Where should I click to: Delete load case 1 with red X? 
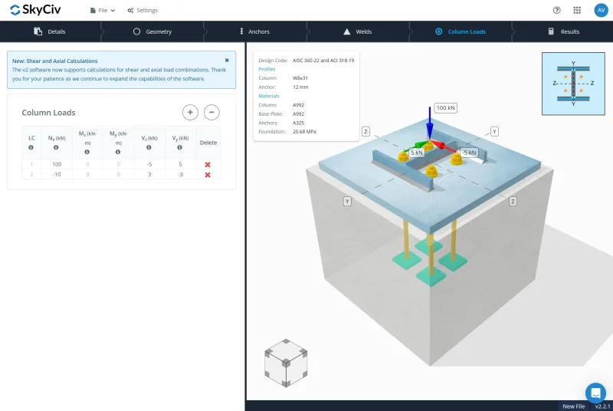(x=208, y=165)
